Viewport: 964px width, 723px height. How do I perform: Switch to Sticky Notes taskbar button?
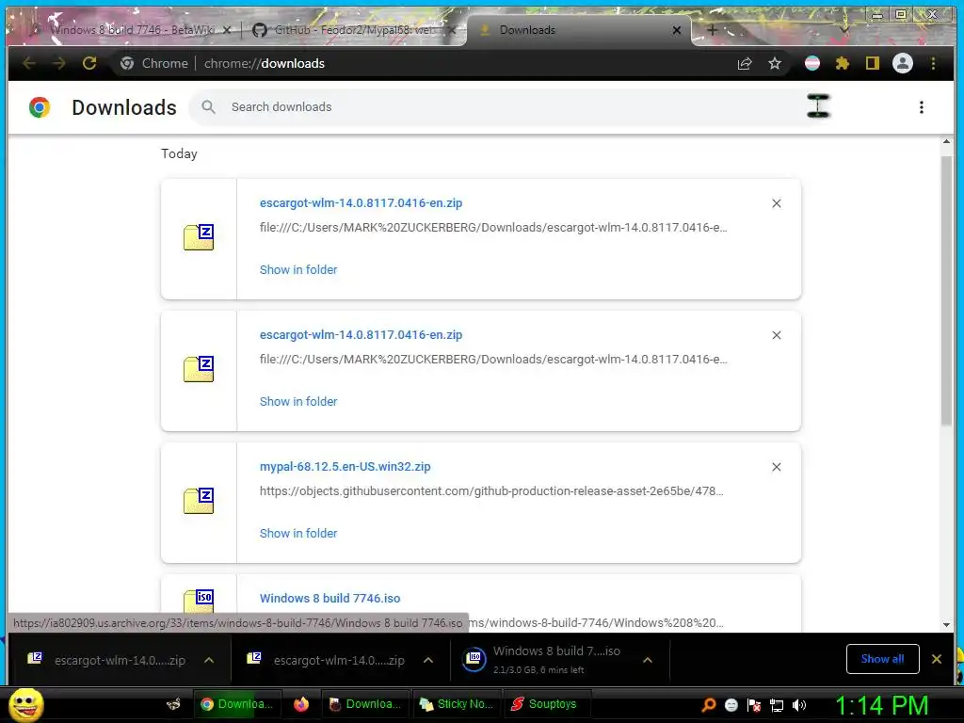click(x=456, y=704)
